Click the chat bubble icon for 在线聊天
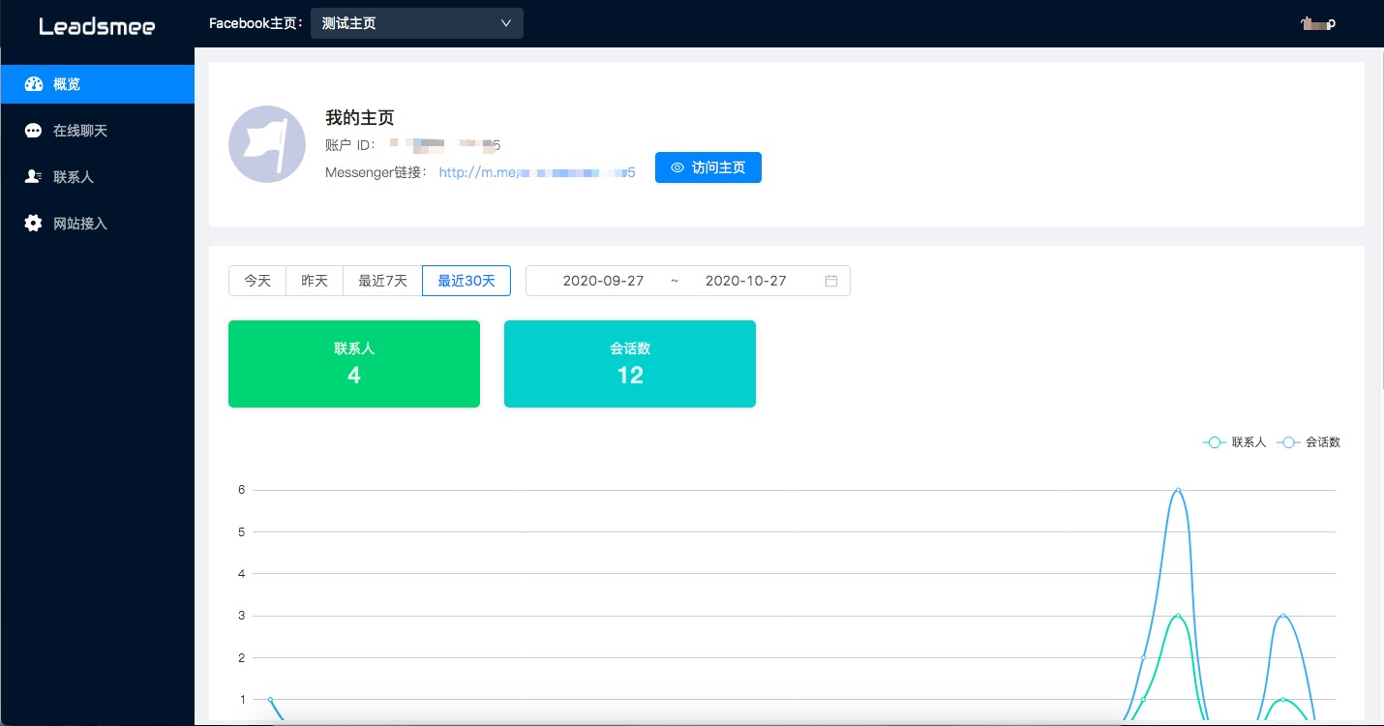1384x726 pixels. tap(34, 131)
